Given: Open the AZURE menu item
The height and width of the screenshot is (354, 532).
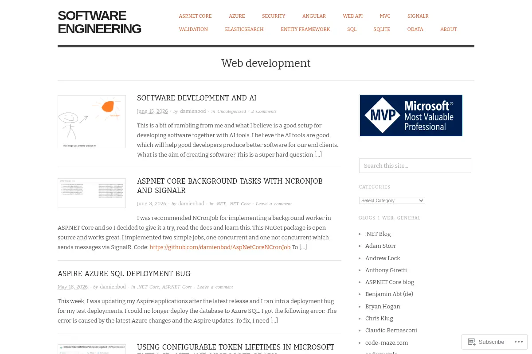Looking at the screenshot, I should 237,16.
